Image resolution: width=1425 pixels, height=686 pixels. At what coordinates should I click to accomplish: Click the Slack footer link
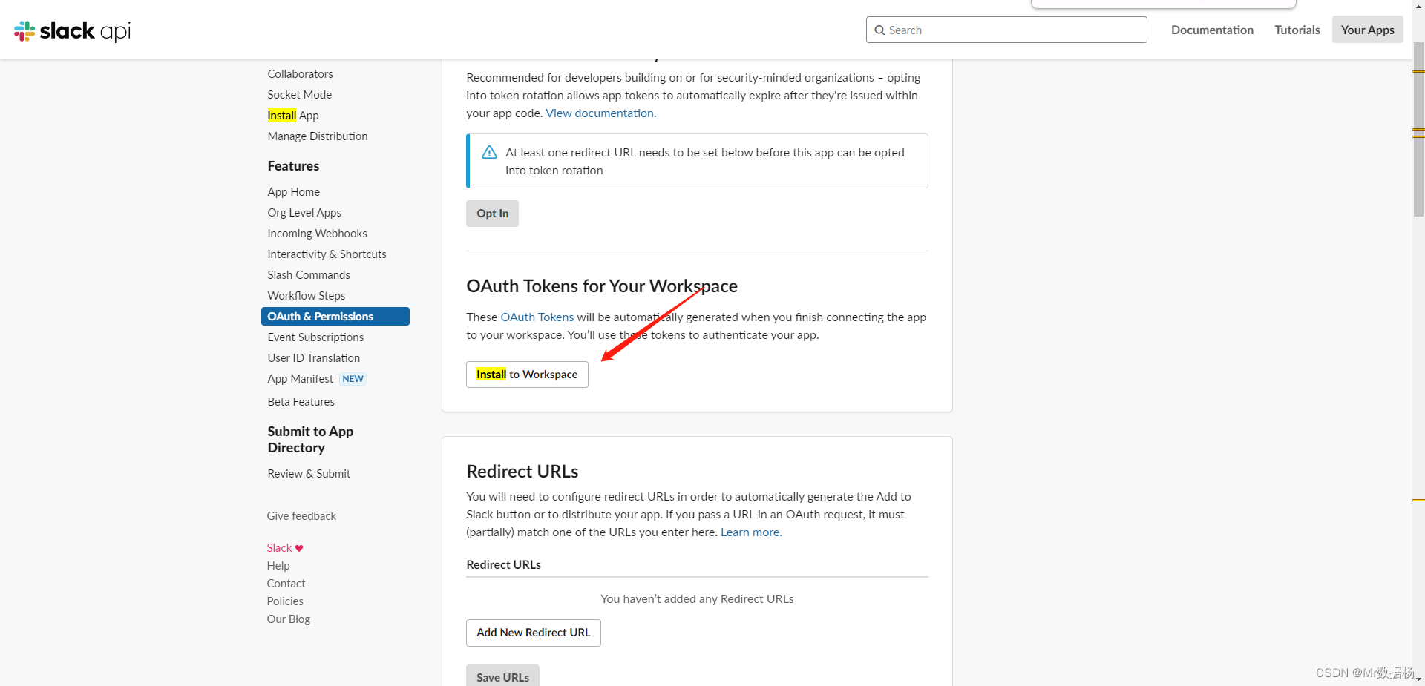(279, 548)
